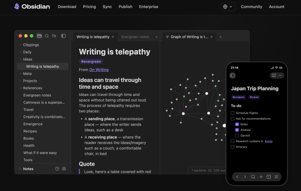Go forward using phone right arrow

click(x=245, y=177)
